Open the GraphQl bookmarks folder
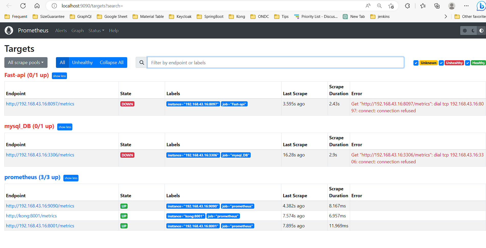The image size is (486, 248). point(81,17)
